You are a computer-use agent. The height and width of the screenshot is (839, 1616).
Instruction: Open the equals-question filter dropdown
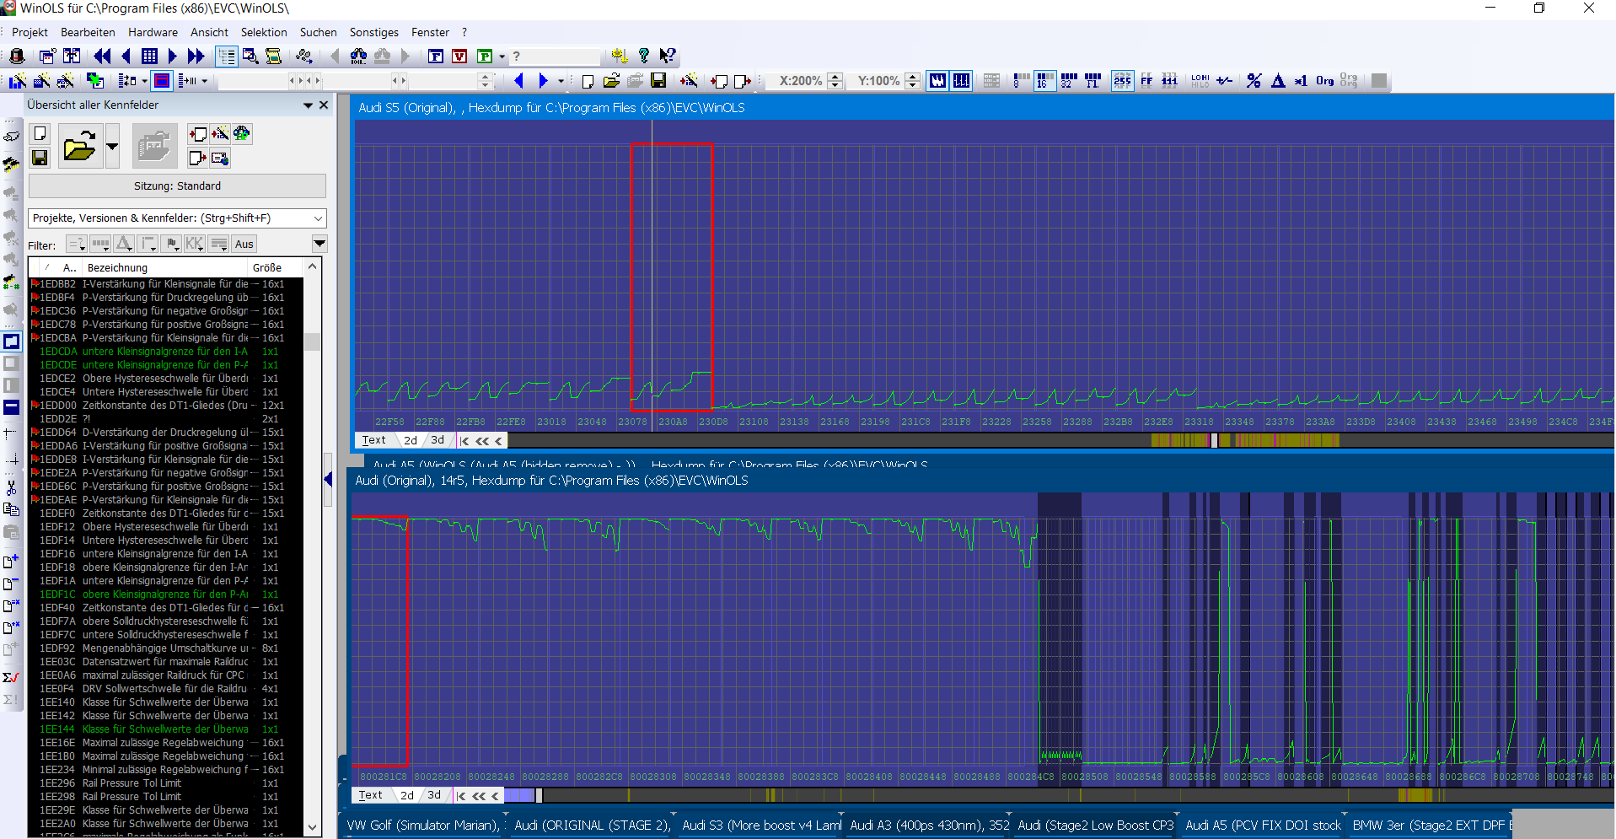click(x=77, y=245)
